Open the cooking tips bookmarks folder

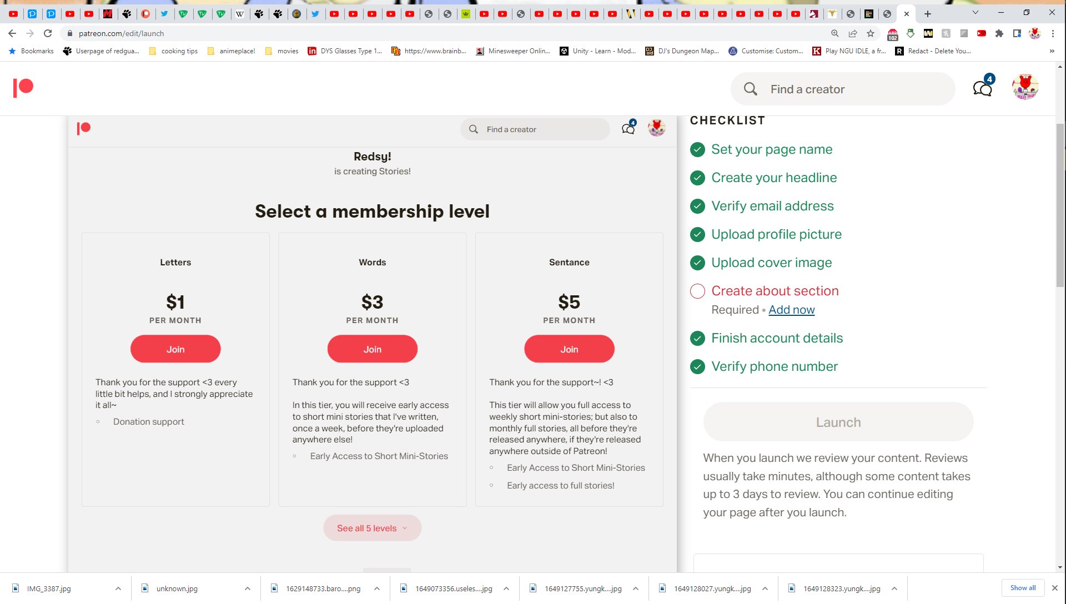click(173, 51)
